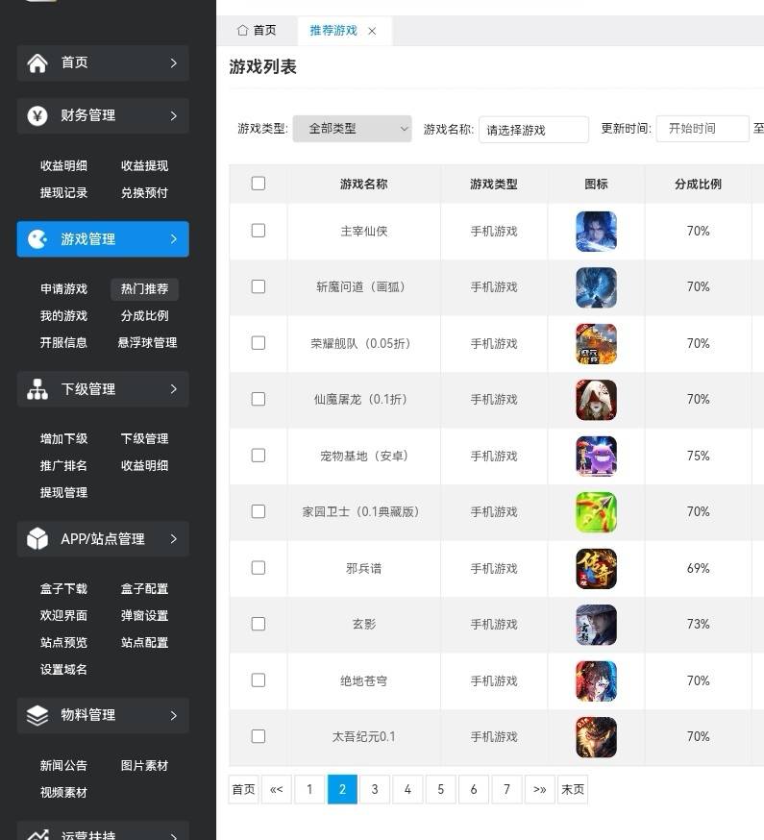Go to page 3 in pagination
This screenshot has width=764, height=840.
point(375,789)
